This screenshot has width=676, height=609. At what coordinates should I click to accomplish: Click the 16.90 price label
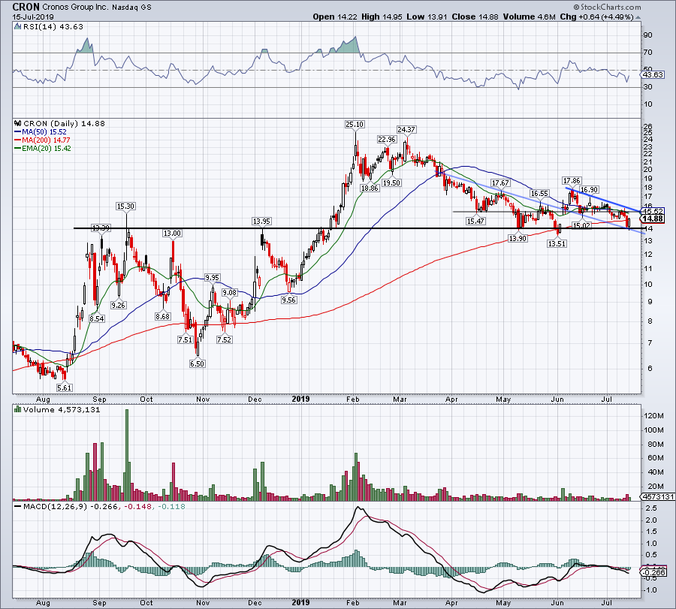(x=589, y=190)
